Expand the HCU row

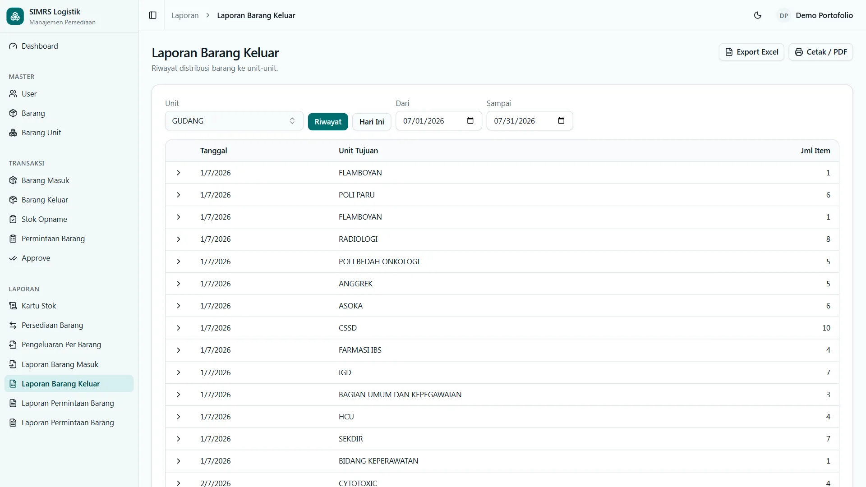[x=179, y=417]
